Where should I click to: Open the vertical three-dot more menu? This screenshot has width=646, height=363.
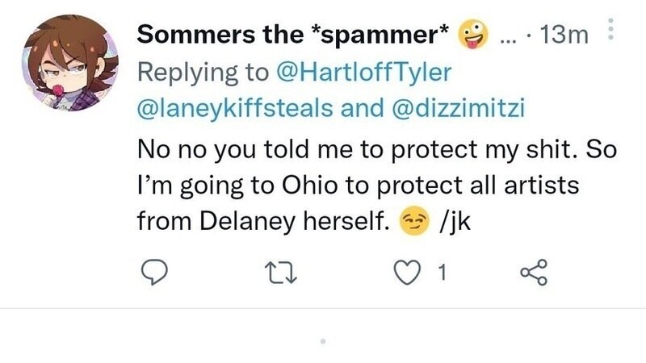click(610, 32)
